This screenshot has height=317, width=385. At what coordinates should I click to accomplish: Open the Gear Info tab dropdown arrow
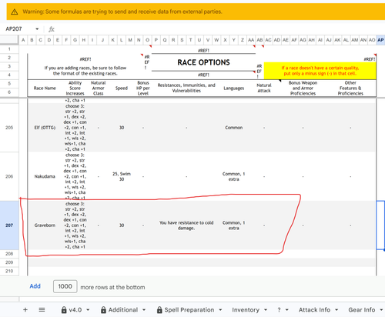pos(381,310)
